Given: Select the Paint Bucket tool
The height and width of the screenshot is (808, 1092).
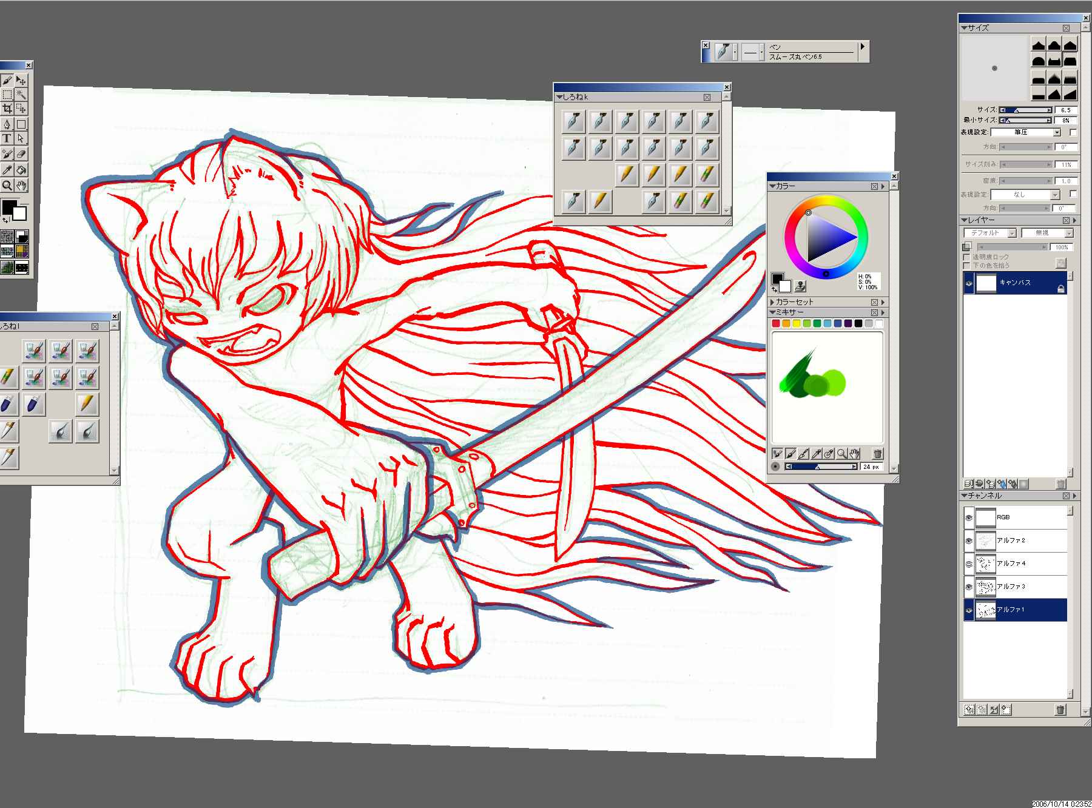Looking at the screenshot, I should (21, 170).
